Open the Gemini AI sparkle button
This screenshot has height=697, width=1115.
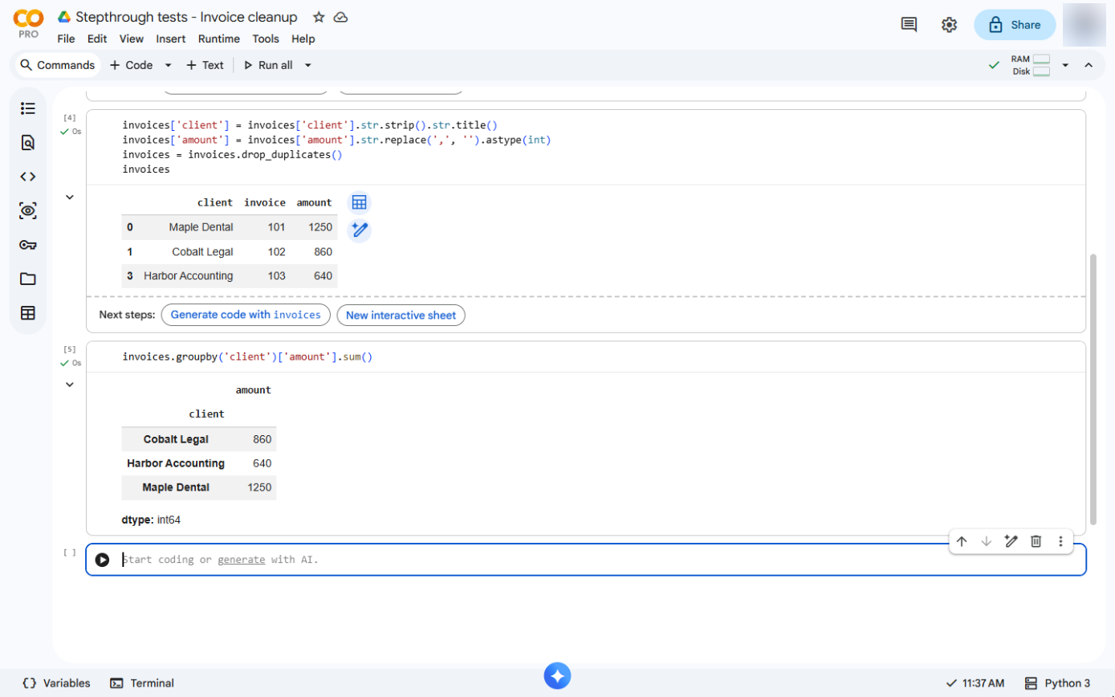pyautogui.click(x=557, y=676)
